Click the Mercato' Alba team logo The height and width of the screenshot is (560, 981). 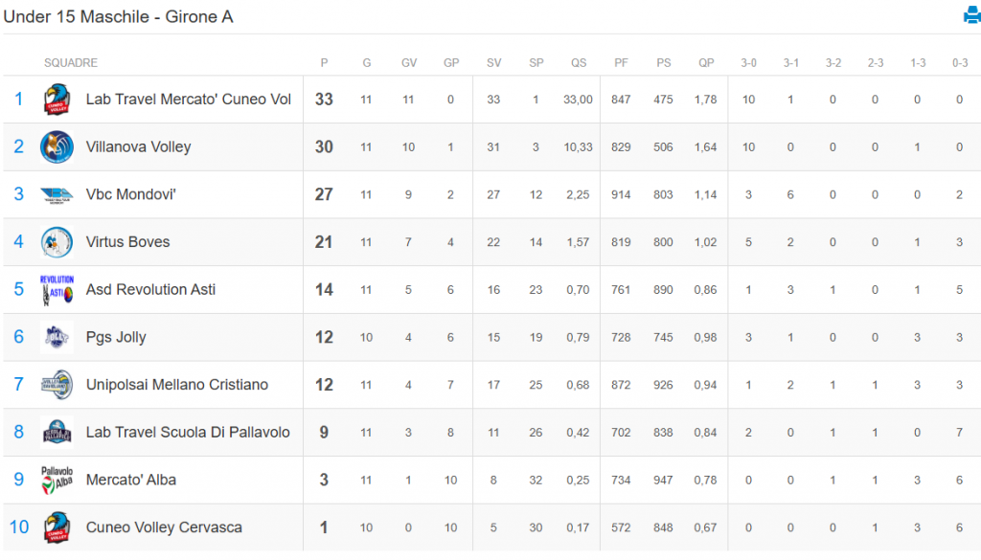57,480
